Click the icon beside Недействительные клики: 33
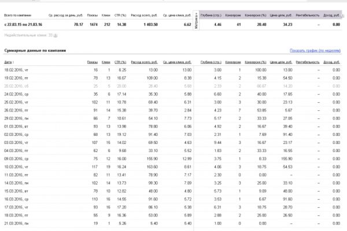The height and width of the screenshot is (231, 347). [56, 35]
